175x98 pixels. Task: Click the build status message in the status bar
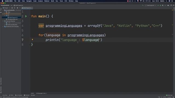pyautogui.click(x=15, y=97)
